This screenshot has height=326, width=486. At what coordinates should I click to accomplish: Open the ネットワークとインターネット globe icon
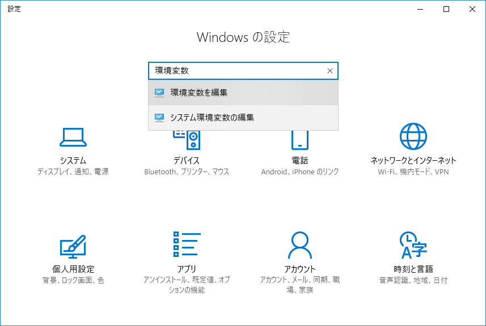[x=413, y=136]
